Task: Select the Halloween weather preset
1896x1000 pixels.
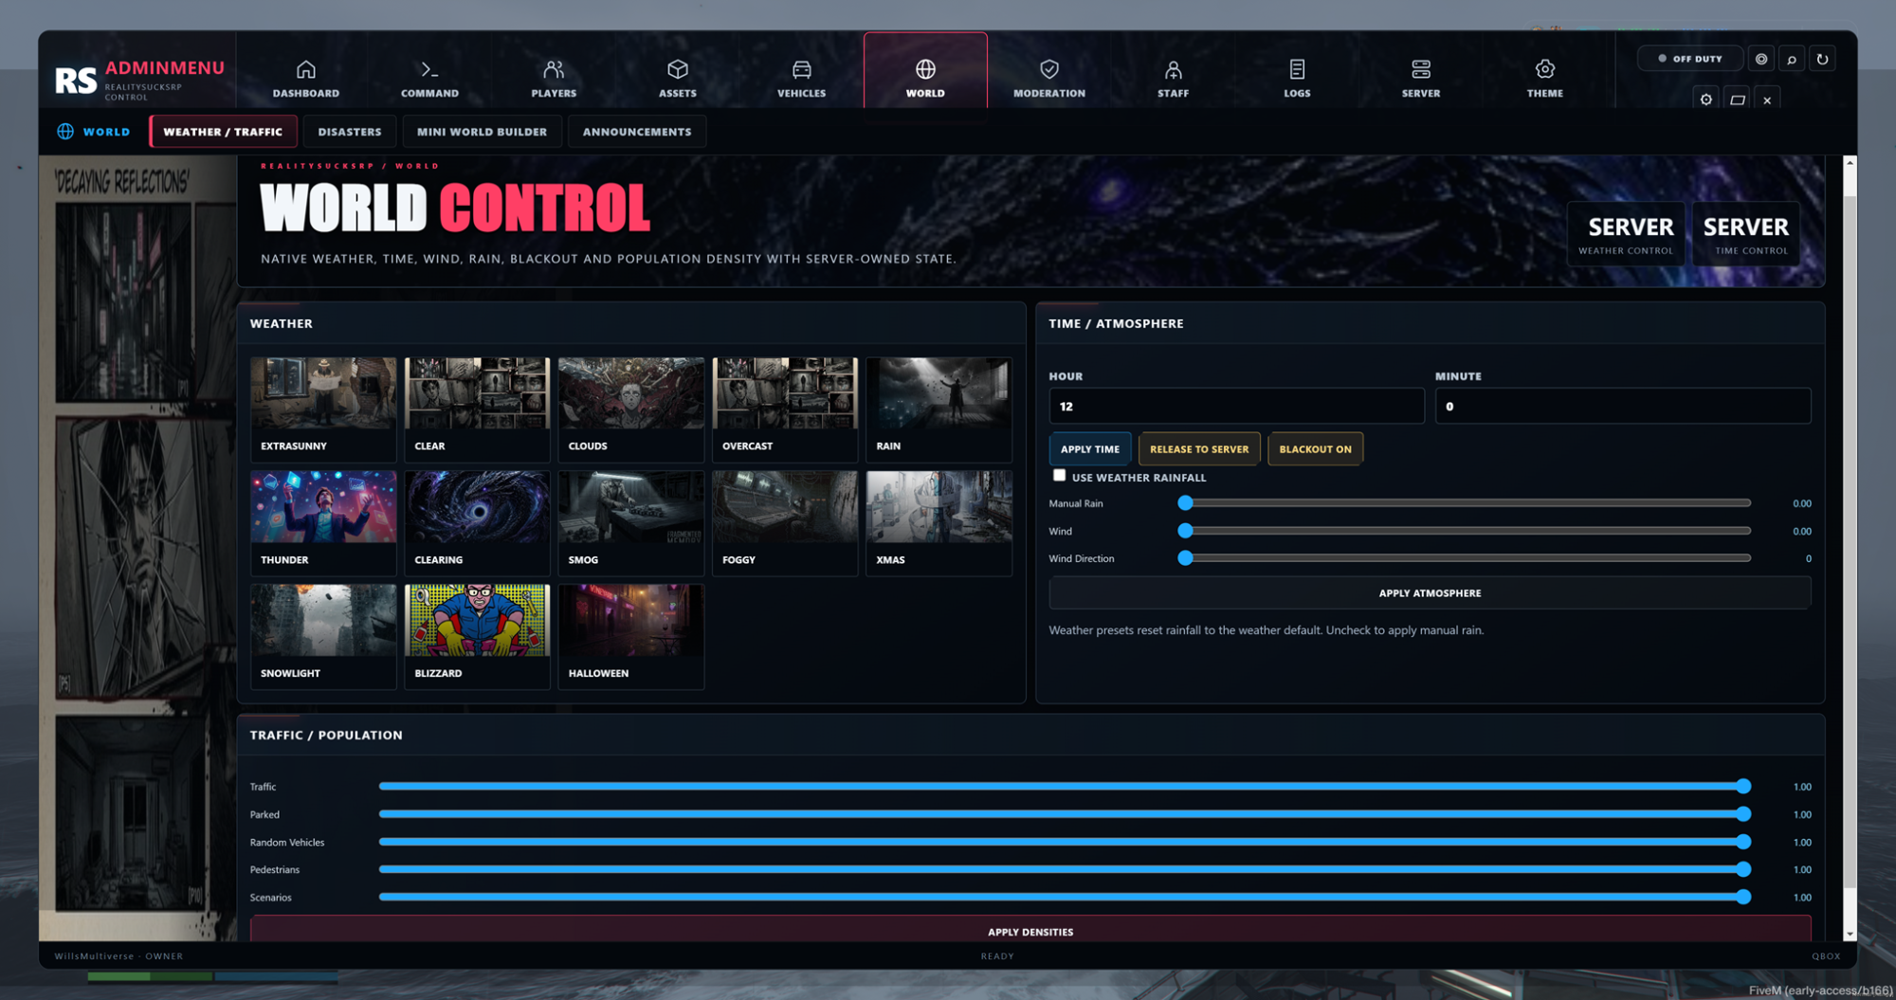Action: (x=630, y=637)
